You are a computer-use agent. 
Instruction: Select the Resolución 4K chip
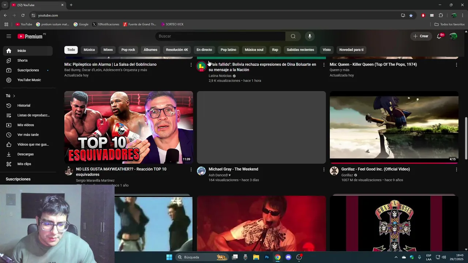click(177, 50)
